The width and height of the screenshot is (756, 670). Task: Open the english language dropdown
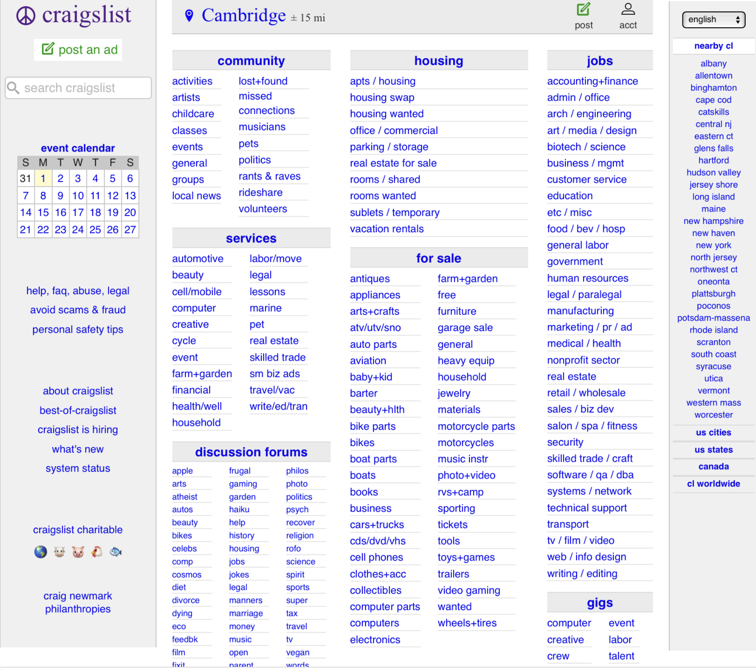714,20
